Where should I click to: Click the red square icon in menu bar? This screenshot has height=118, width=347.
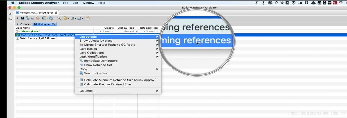click(335, 3)
